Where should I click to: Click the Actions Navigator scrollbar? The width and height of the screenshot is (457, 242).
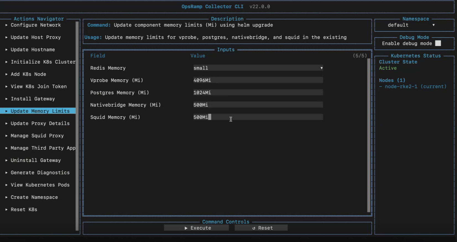(77, 126)
